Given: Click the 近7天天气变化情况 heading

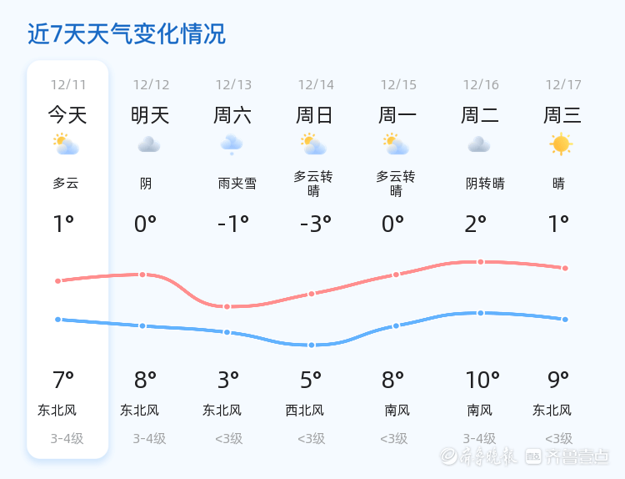Looking at the screenshot, I should [127, 34].
